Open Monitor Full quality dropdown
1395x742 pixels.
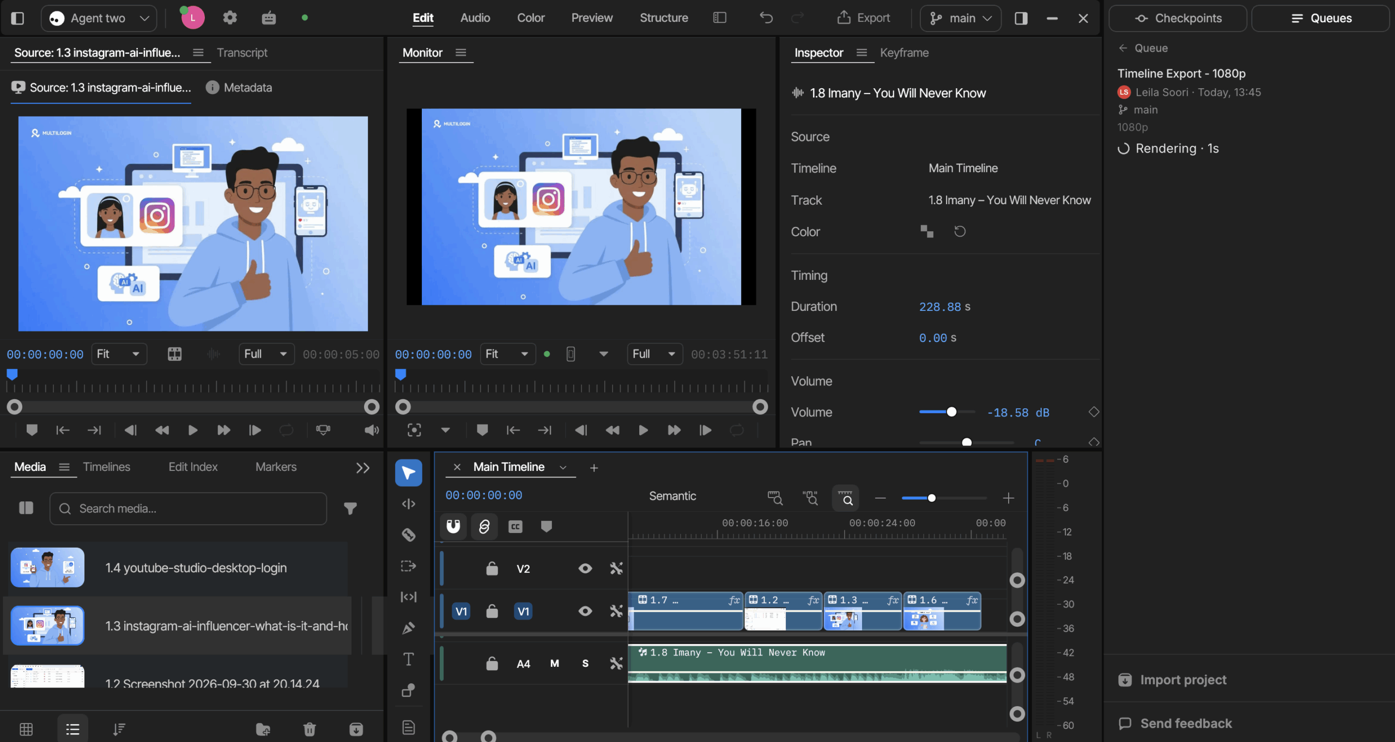[654, 354]
